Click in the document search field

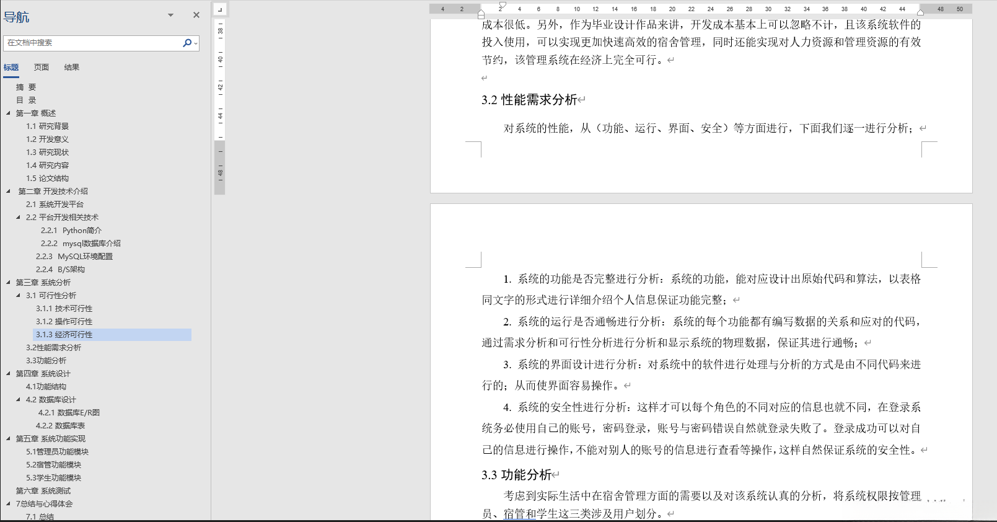point(93,43)
